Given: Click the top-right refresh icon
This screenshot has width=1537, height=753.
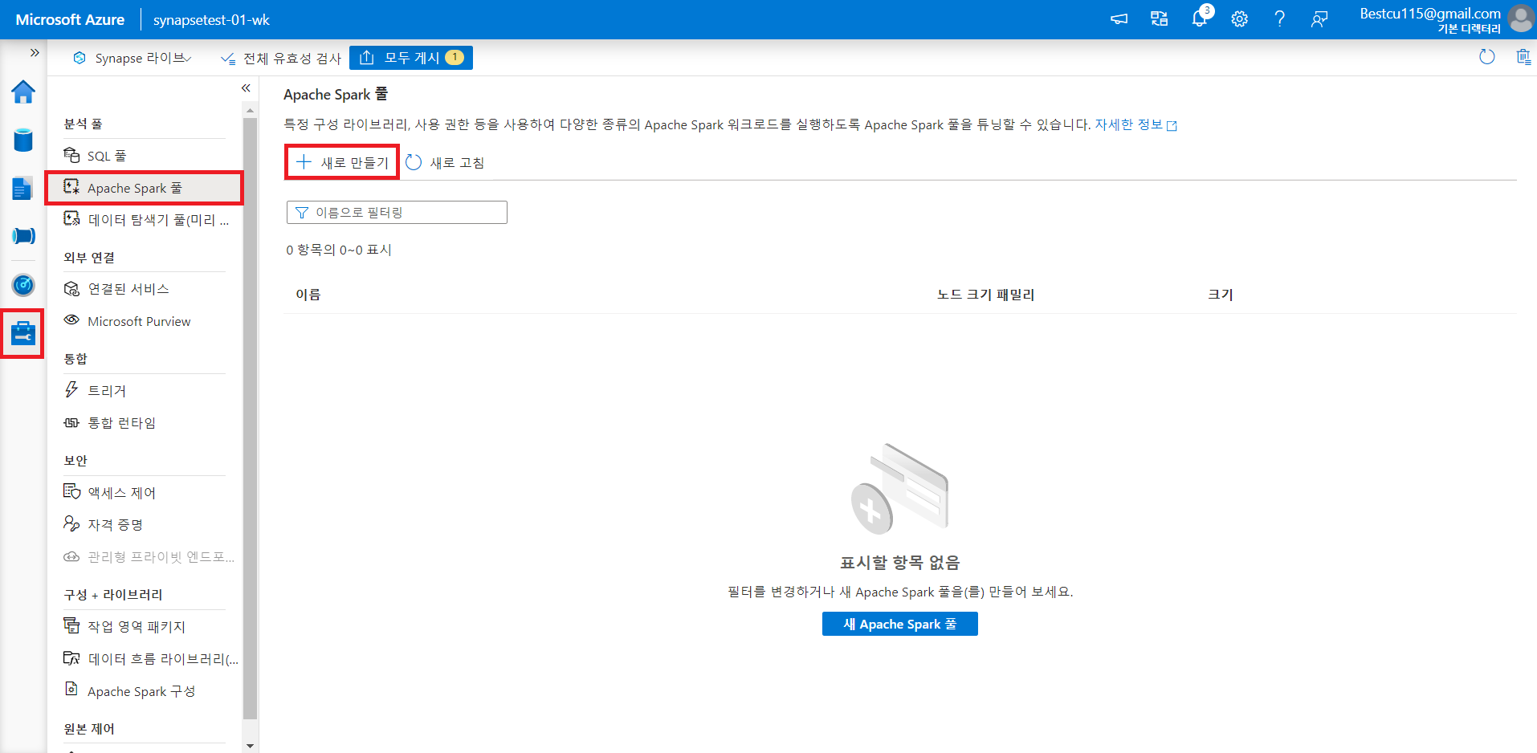Looking at the screenshot, I should pos(1487,57).
